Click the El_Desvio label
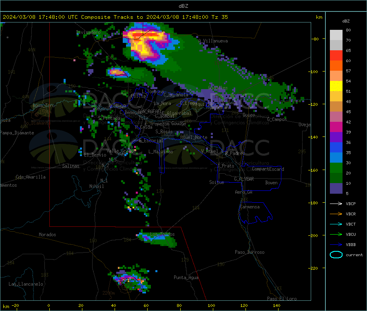Viewport: 367px width, 311px height. [x=95, y=155]
